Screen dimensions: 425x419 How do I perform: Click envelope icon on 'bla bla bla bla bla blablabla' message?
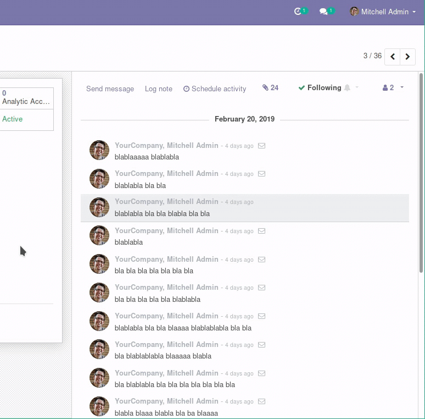coord(262,288)
